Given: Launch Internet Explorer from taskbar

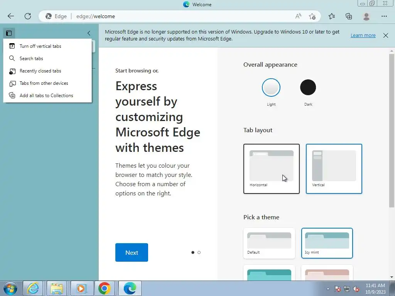Looking at the screenshot, I should tap(33, 288).
